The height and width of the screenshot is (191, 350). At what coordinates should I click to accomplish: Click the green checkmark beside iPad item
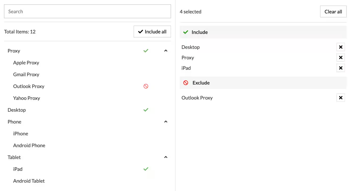click(x=146, y=169)
